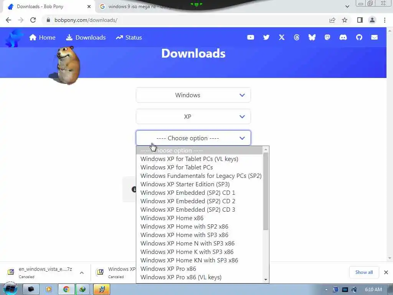The height and width of the screenshot is (295, 393).
Task: Click the canceled Windows XP download item
Action: click(x=115, y=272)
